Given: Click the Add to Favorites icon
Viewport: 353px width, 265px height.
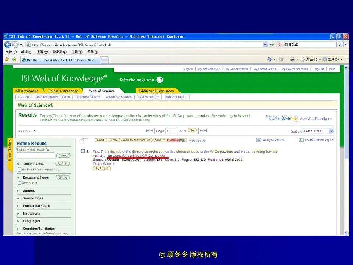Looking at the screenshot, I should tap(14, 59).
